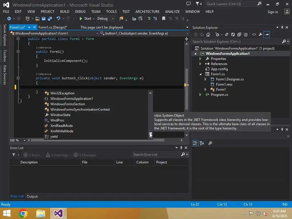The width and height of the screenshot is (292, 219).
Task: Switch to the Output tab
Action: [x=32, y=196]
